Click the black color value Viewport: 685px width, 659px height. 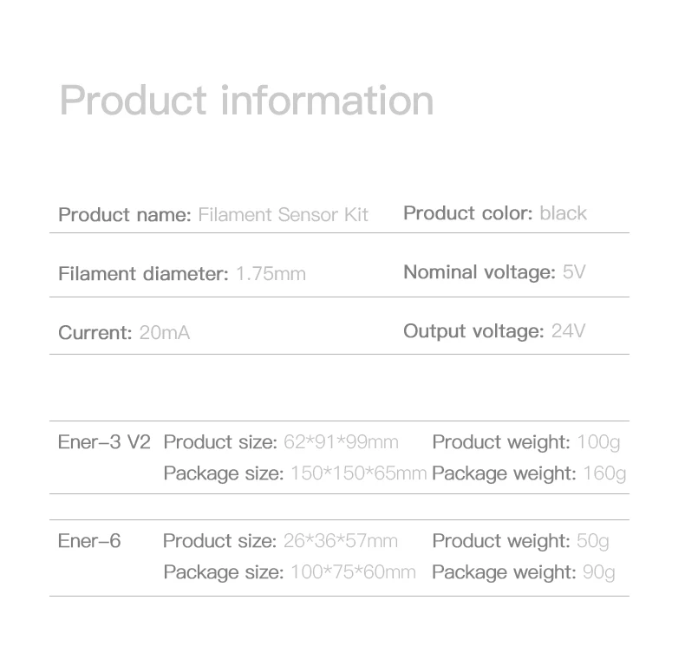point(563,213)
